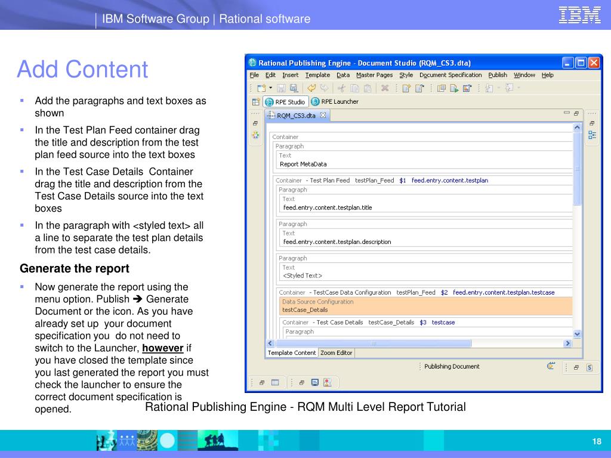Click the Save As toolbar icon

coord(294,88)
